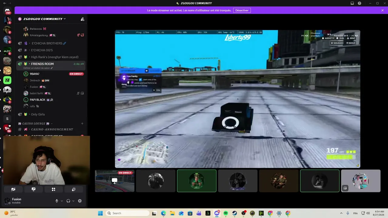
Task: Open the activities launcher
Action: [53, 189]
